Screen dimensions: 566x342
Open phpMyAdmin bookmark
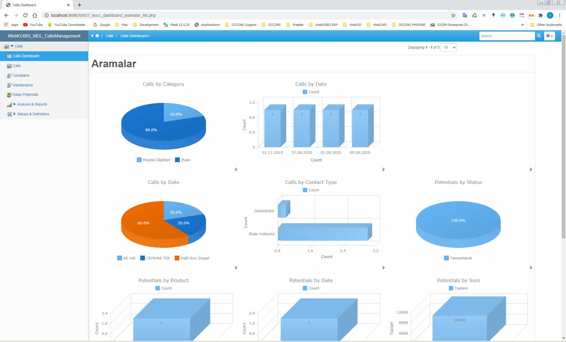point(207,25)
